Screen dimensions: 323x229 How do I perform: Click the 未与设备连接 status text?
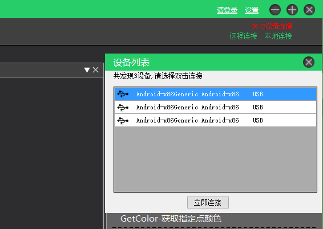coord(272,26)
